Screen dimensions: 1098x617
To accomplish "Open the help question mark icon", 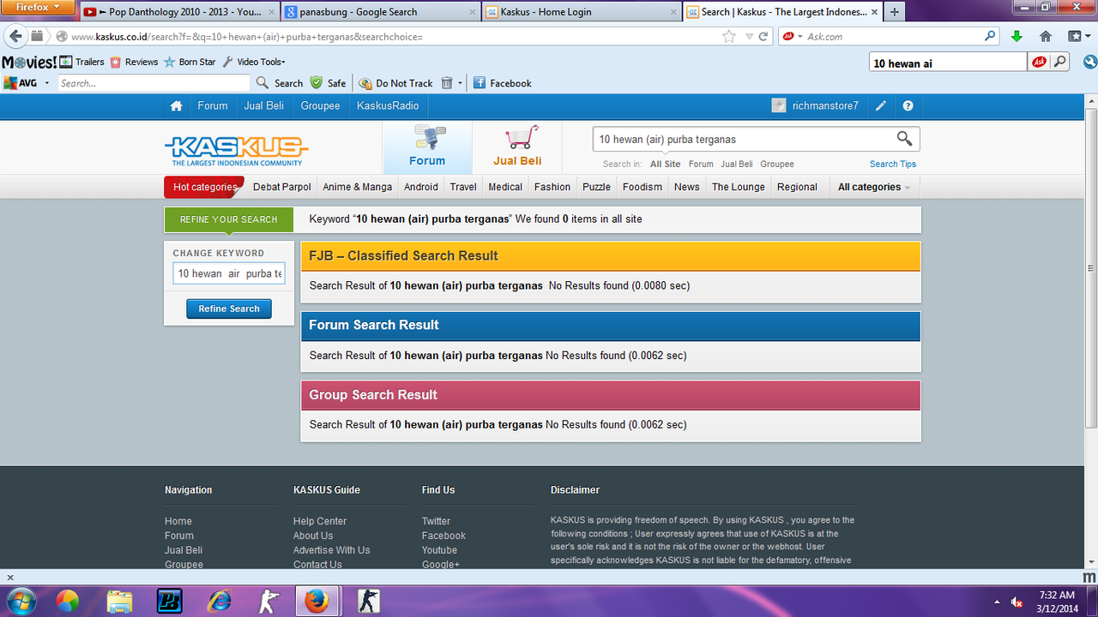I will pos(908,106).
